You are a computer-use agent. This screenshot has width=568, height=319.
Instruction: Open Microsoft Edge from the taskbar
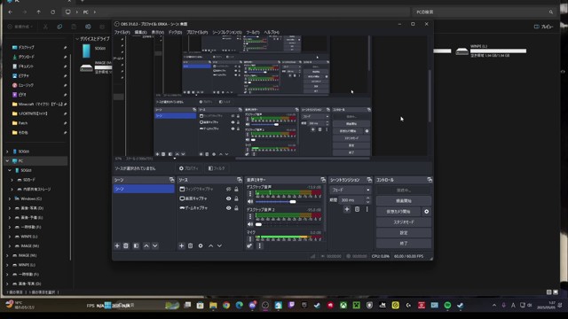coord(240,305)
